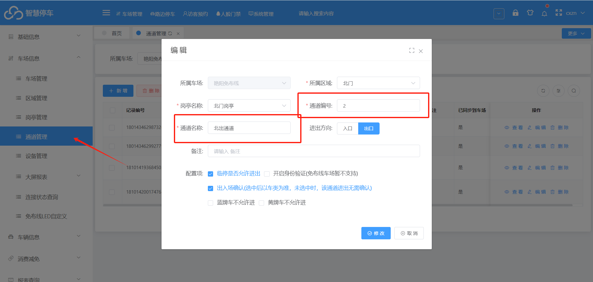
Task: Click the hamburger menu collapse icon
Action: tap(106, 13)
